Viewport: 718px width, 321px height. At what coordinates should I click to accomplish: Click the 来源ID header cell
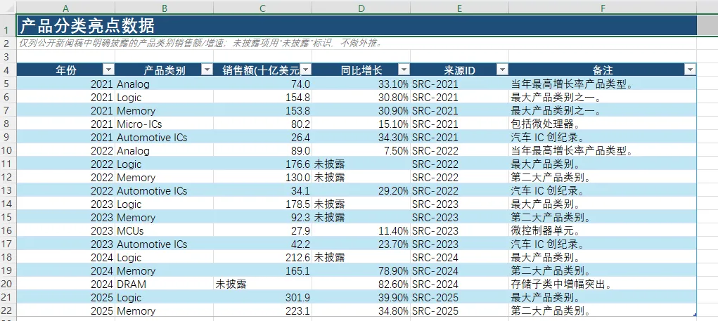[x=459, y=70]
